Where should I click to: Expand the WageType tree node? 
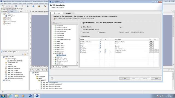point(53,26)
